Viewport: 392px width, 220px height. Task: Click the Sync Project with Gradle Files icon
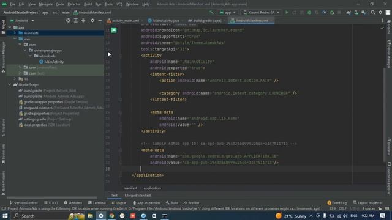[349, 12]
